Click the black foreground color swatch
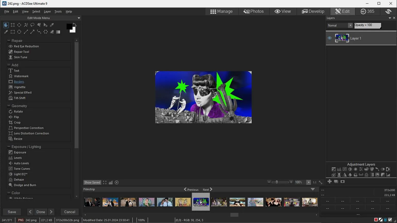 point(69,27)
